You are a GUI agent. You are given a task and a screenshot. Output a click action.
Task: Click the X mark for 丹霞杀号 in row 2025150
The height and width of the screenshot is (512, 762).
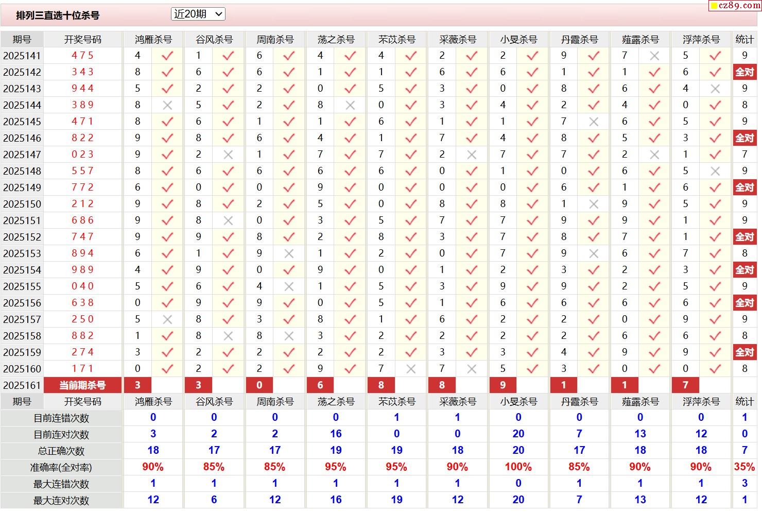pyautogui.click(x=594, y=204)
